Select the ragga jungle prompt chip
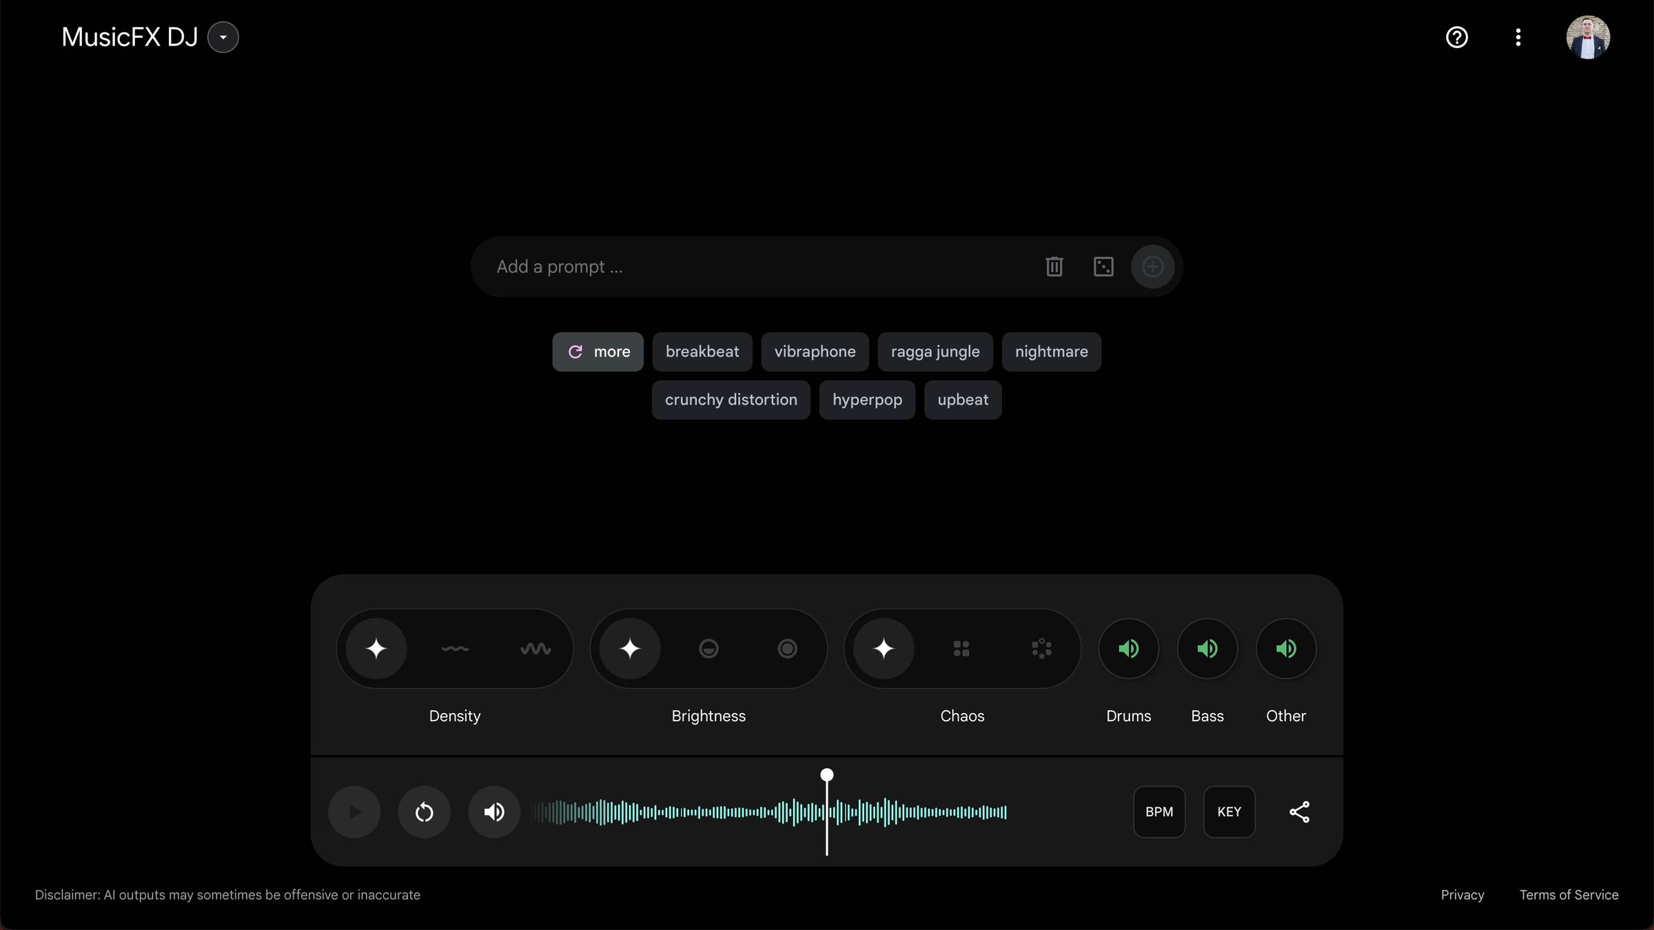1654x930 pixels. click(x=935, y=352)
